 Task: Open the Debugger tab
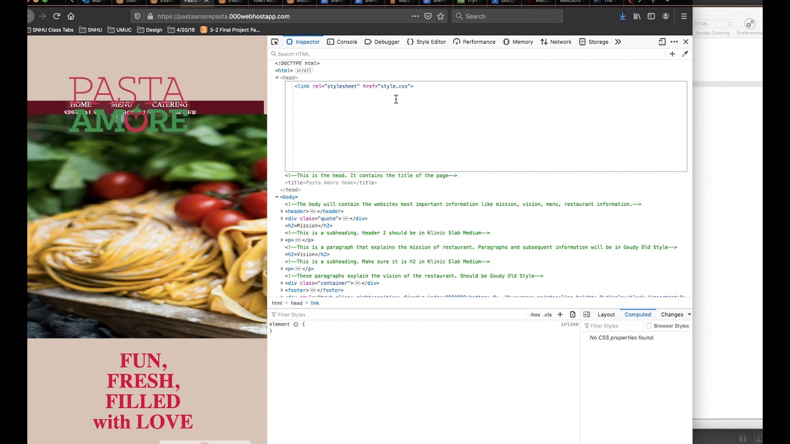point(382,42)
